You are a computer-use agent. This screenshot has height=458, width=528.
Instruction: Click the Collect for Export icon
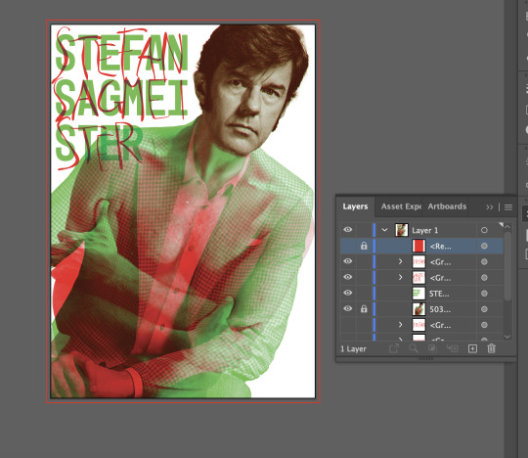(x=394, y=348)
